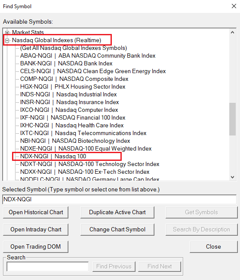This screenshot has height=280, width=240.
Task: Select NBI-NQGI NASDAQ Biotechnology Index
Action: 75,141
